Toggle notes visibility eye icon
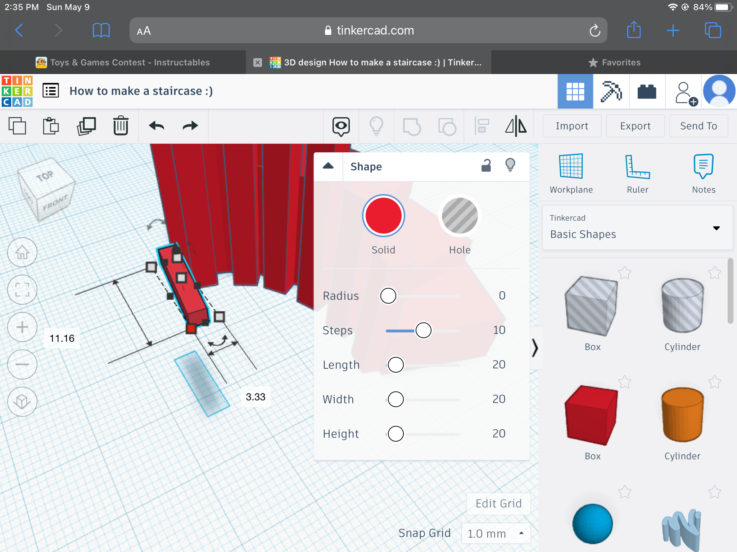Viewport: 737px width, 552px height. 341,126
